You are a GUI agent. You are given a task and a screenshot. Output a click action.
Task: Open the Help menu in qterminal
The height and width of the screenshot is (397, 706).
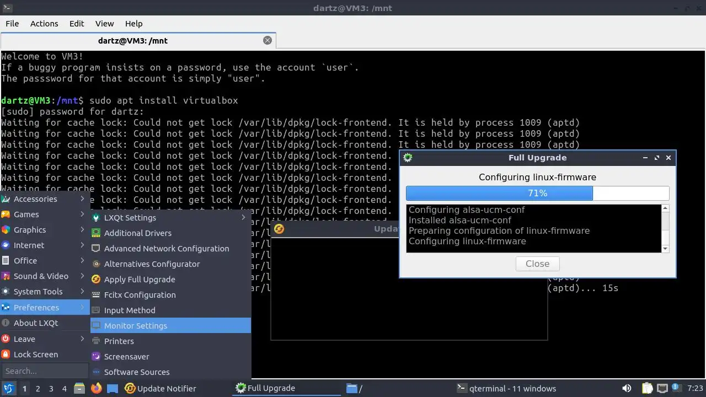(133, 24)
